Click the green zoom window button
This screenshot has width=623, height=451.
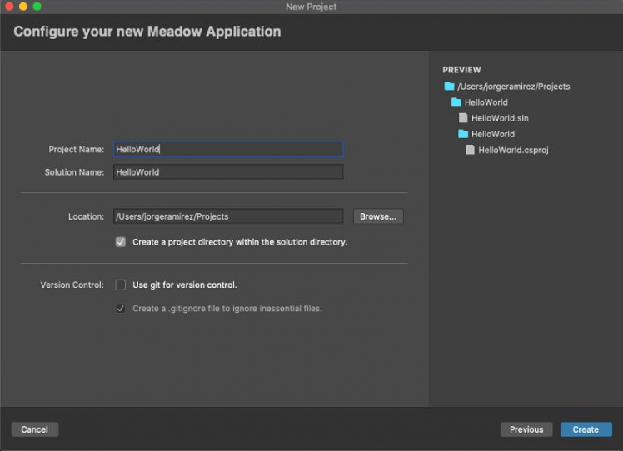[37, 7]
